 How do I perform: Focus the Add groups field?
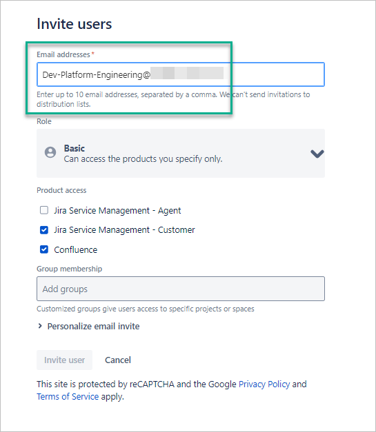pyautogui.click(x=181, y=289)
